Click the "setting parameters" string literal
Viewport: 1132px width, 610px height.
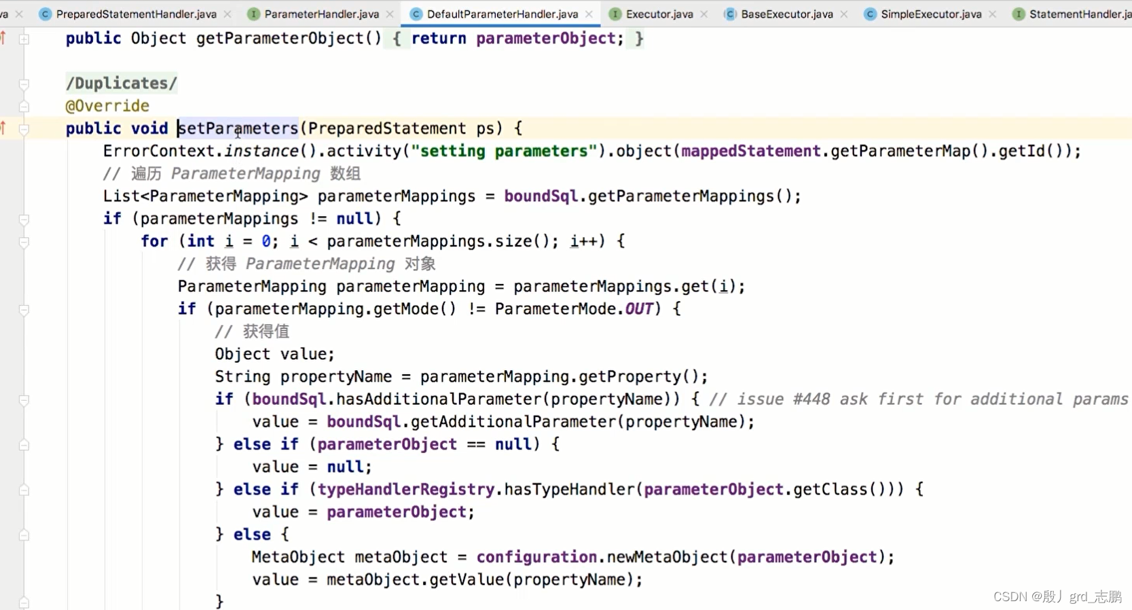tap(504, 151)
